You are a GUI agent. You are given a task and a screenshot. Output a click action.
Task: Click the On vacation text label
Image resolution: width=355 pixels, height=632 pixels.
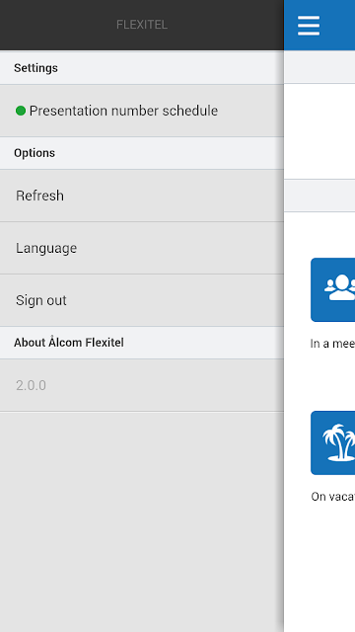click(333, 497)
